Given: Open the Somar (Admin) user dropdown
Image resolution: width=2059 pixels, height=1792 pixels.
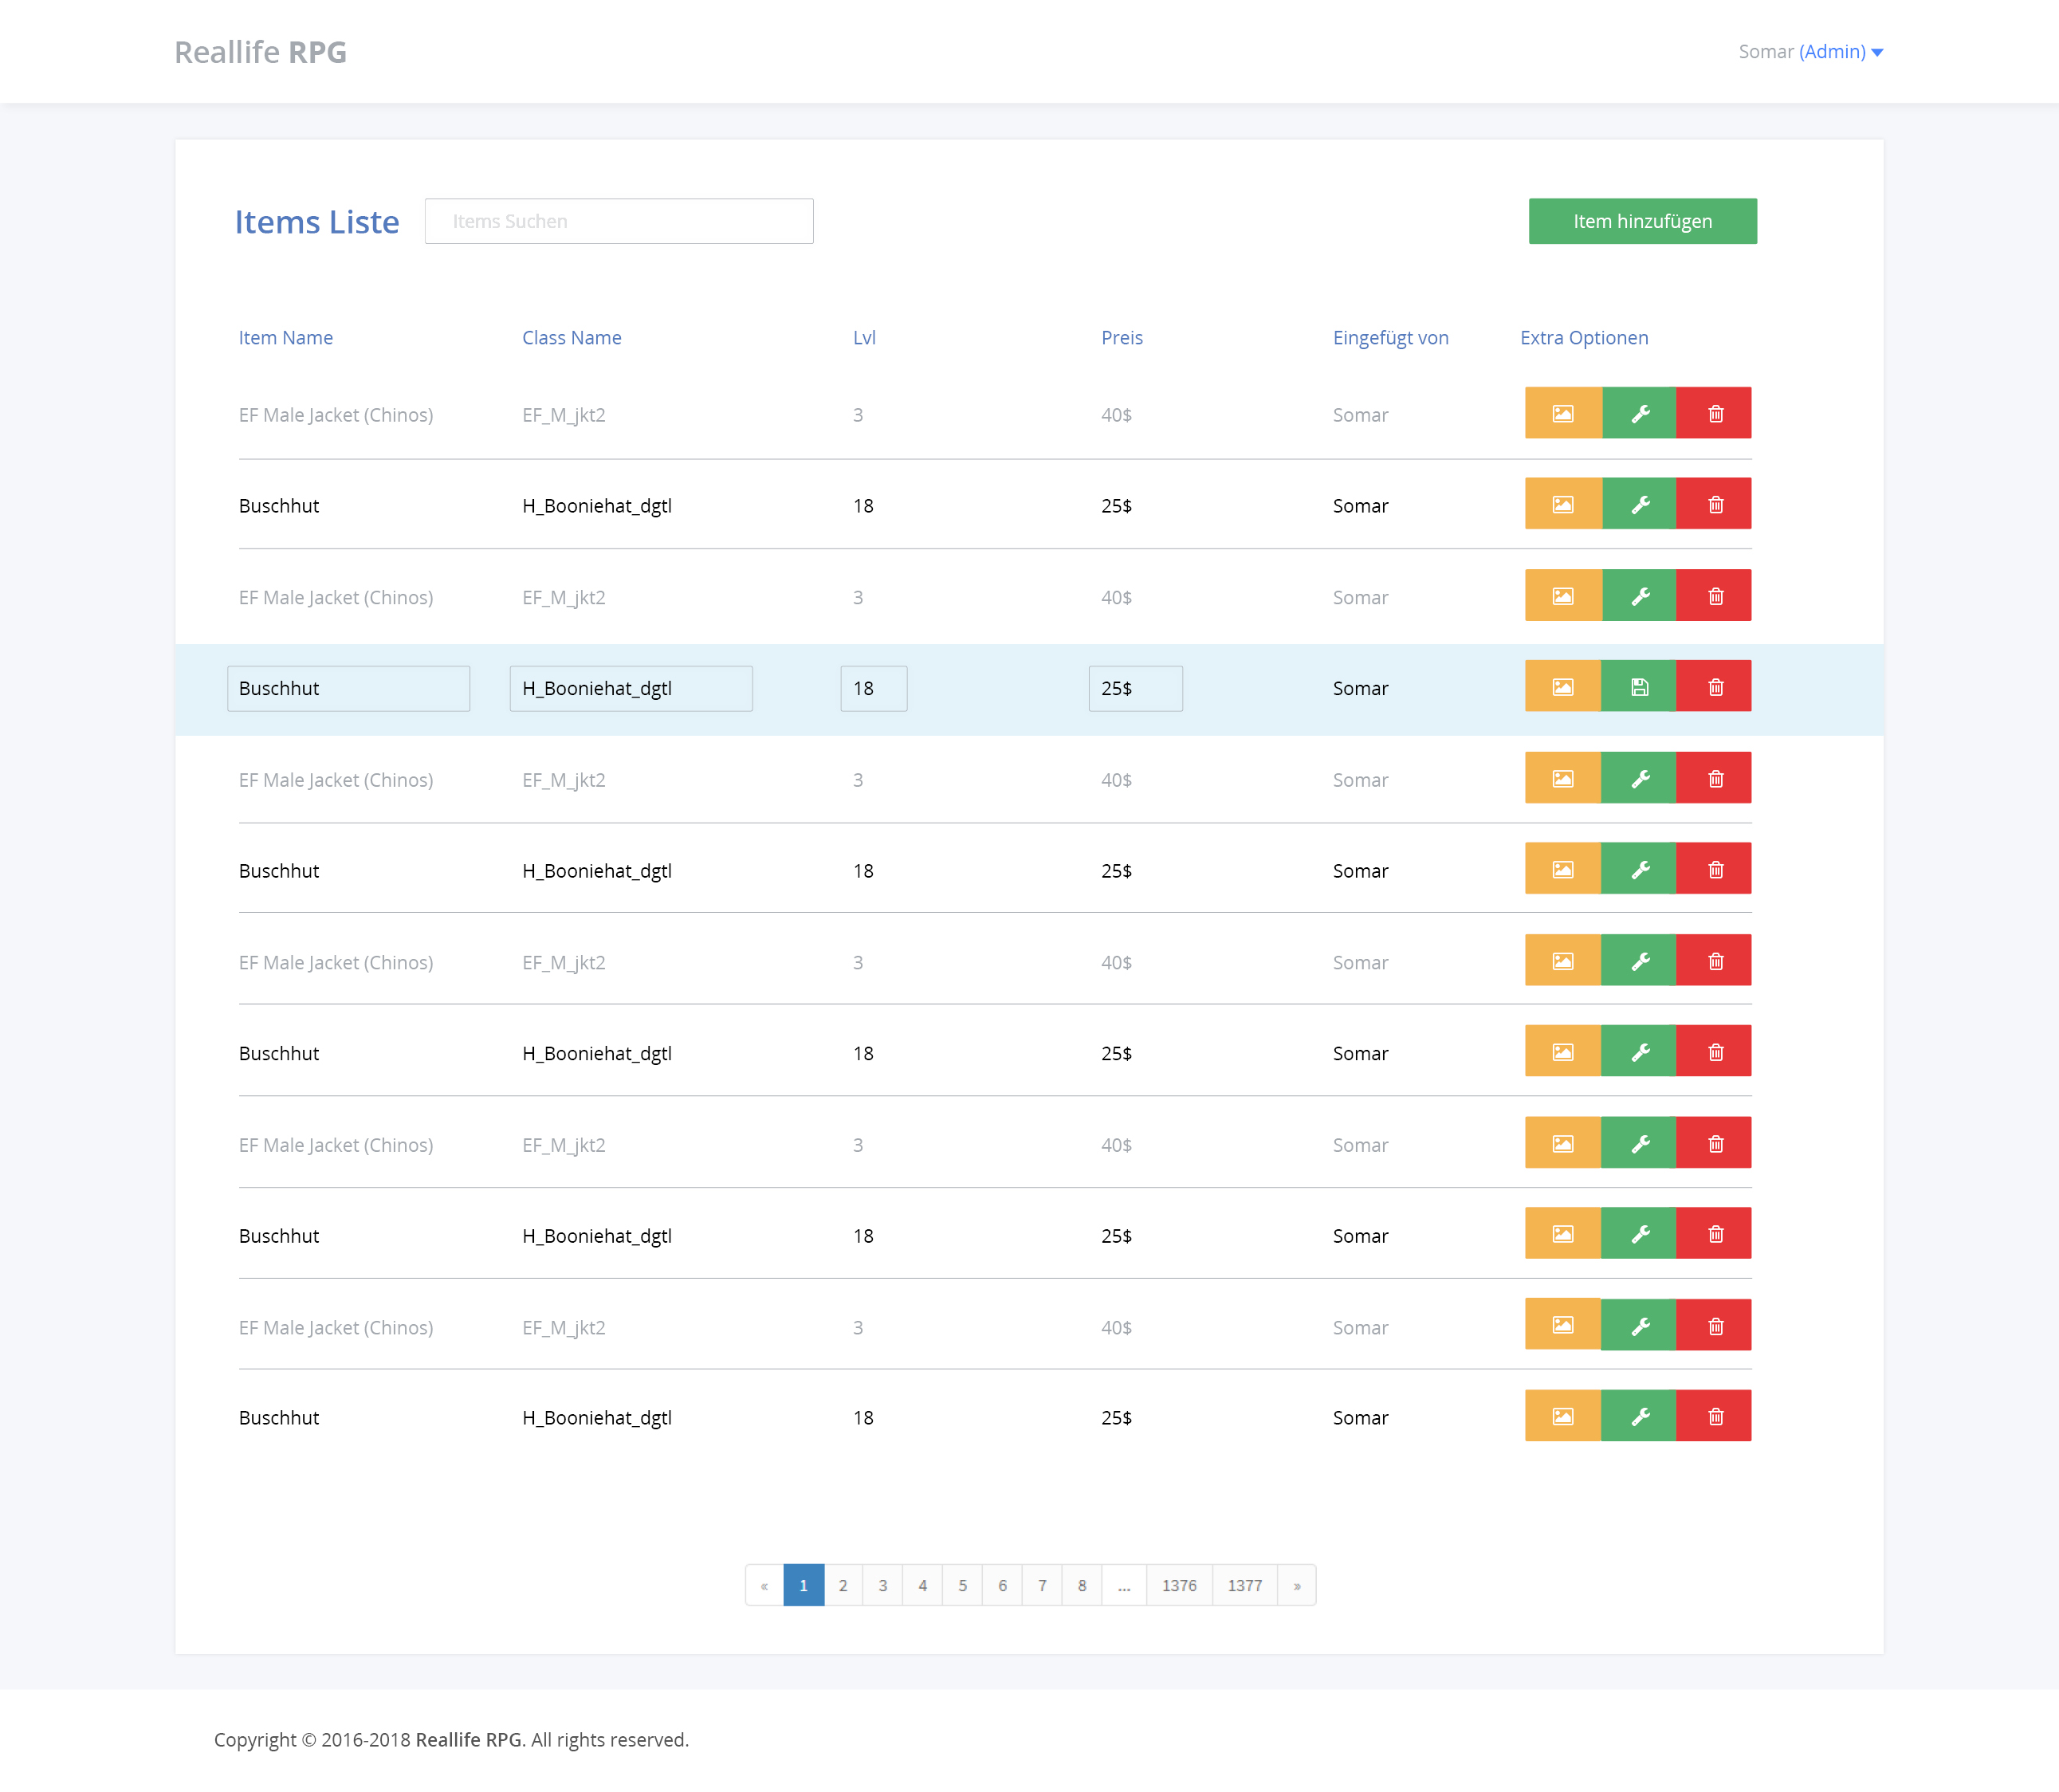Looking at the screenshot, I should (x=1810, y=52).
